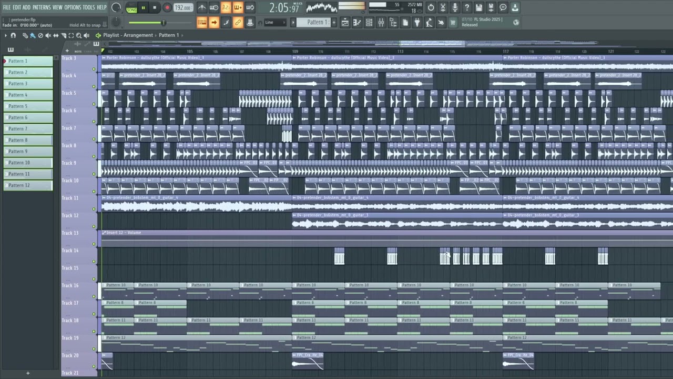Open the playlist options arrow menu
This screenshot has height=379, width=673.
pyautogui.click(x=5, y=35)
